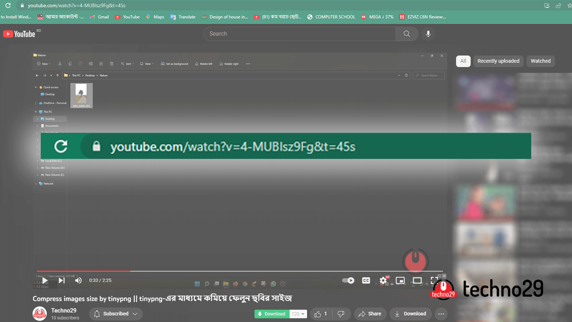Click the YouTube search input field
This screenshot has width=572, height=322.
click(300, 34)
